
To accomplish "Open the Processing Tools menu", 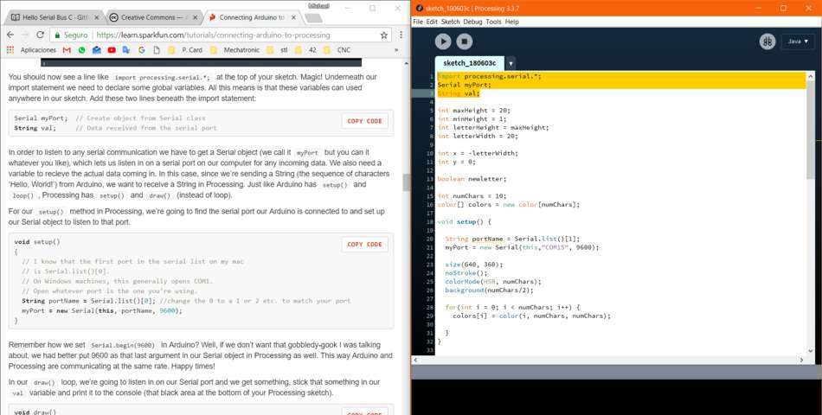I will pyautogui.click(x=493, y=22).
